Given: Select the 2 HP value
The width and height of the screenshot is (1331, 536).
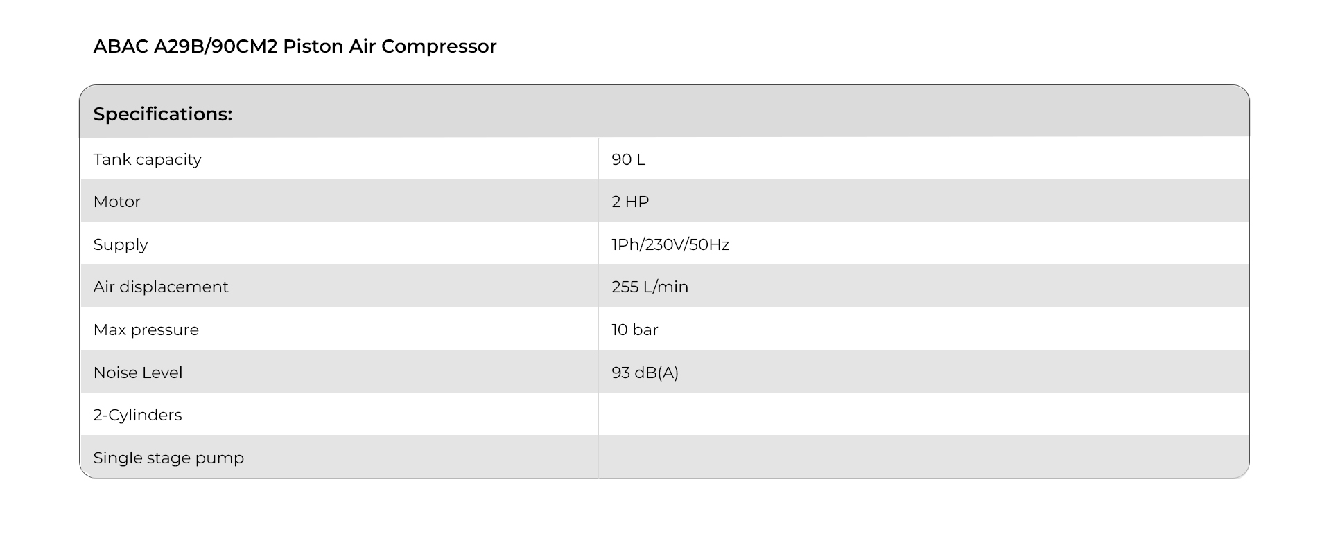Looking at the screenshot, I should [630, 202].
